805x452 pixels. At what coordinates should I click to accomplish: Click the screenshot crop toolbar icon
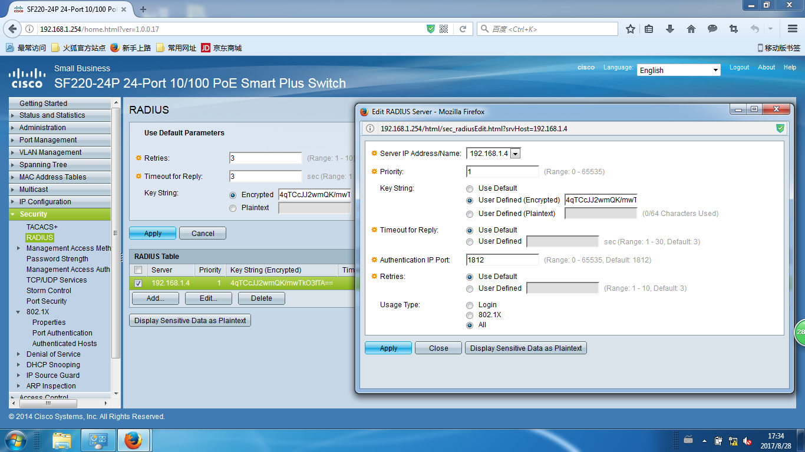pos(733,29)
